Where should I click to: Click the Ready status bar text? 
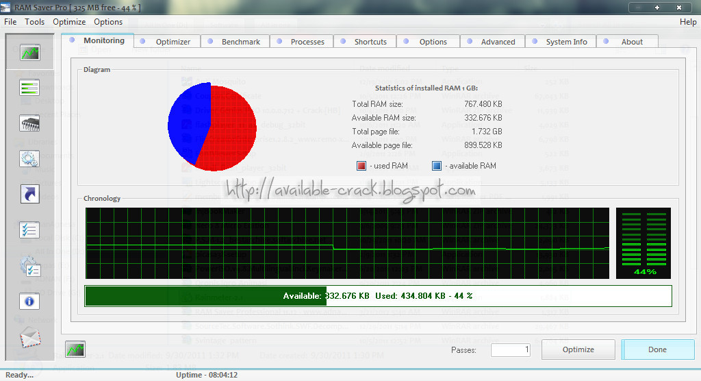[19, 375]
